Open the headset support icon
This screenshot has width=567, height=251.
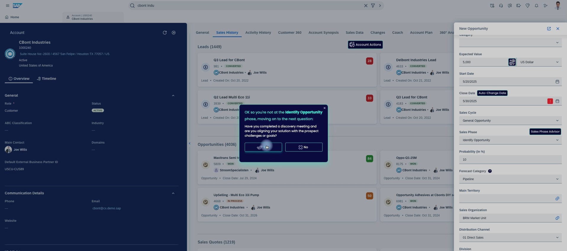(x=501, y=6)
